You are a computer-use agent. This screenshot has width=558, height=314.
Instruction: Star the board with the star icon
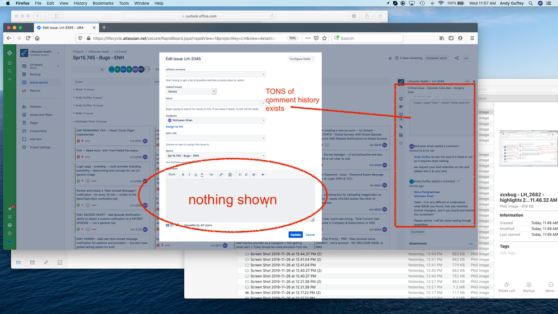tap(390, 58)
